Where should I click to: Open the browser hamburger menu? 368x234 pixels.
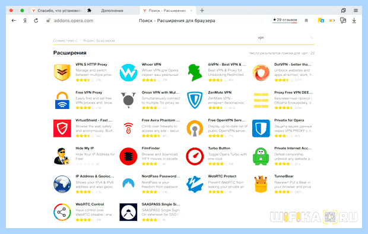pos(356,10)
